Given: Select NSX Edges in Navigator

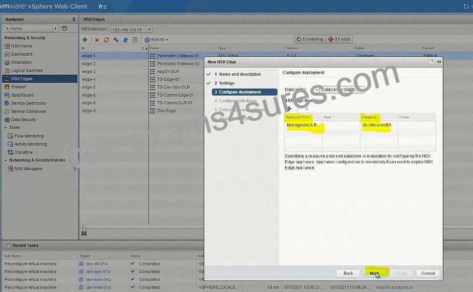Looking at the screenshot, I should click(x=39, y=79).
